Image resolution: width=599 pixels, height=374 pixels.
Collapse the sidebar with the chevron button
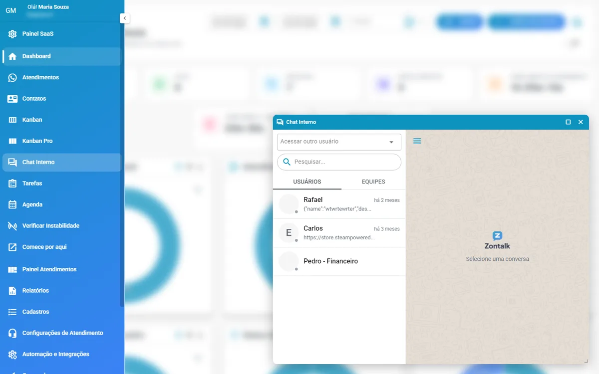pos(125,18)
